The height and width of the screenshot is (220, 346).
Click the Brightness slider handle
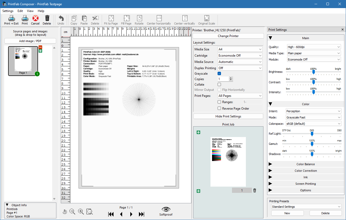coord(313,72)
